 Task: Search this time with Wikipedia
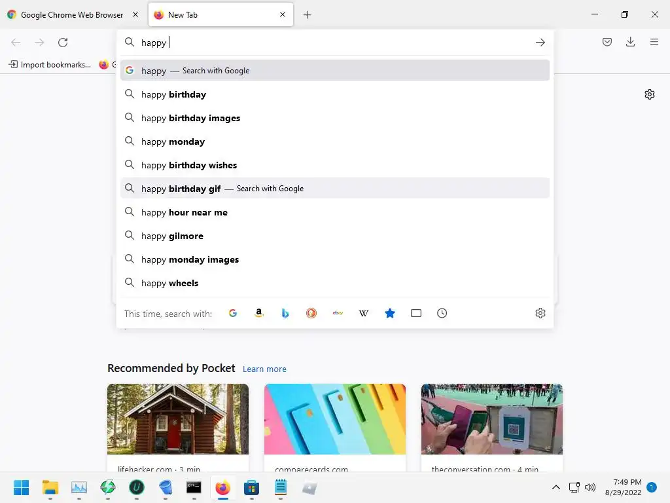pos(364,313)
